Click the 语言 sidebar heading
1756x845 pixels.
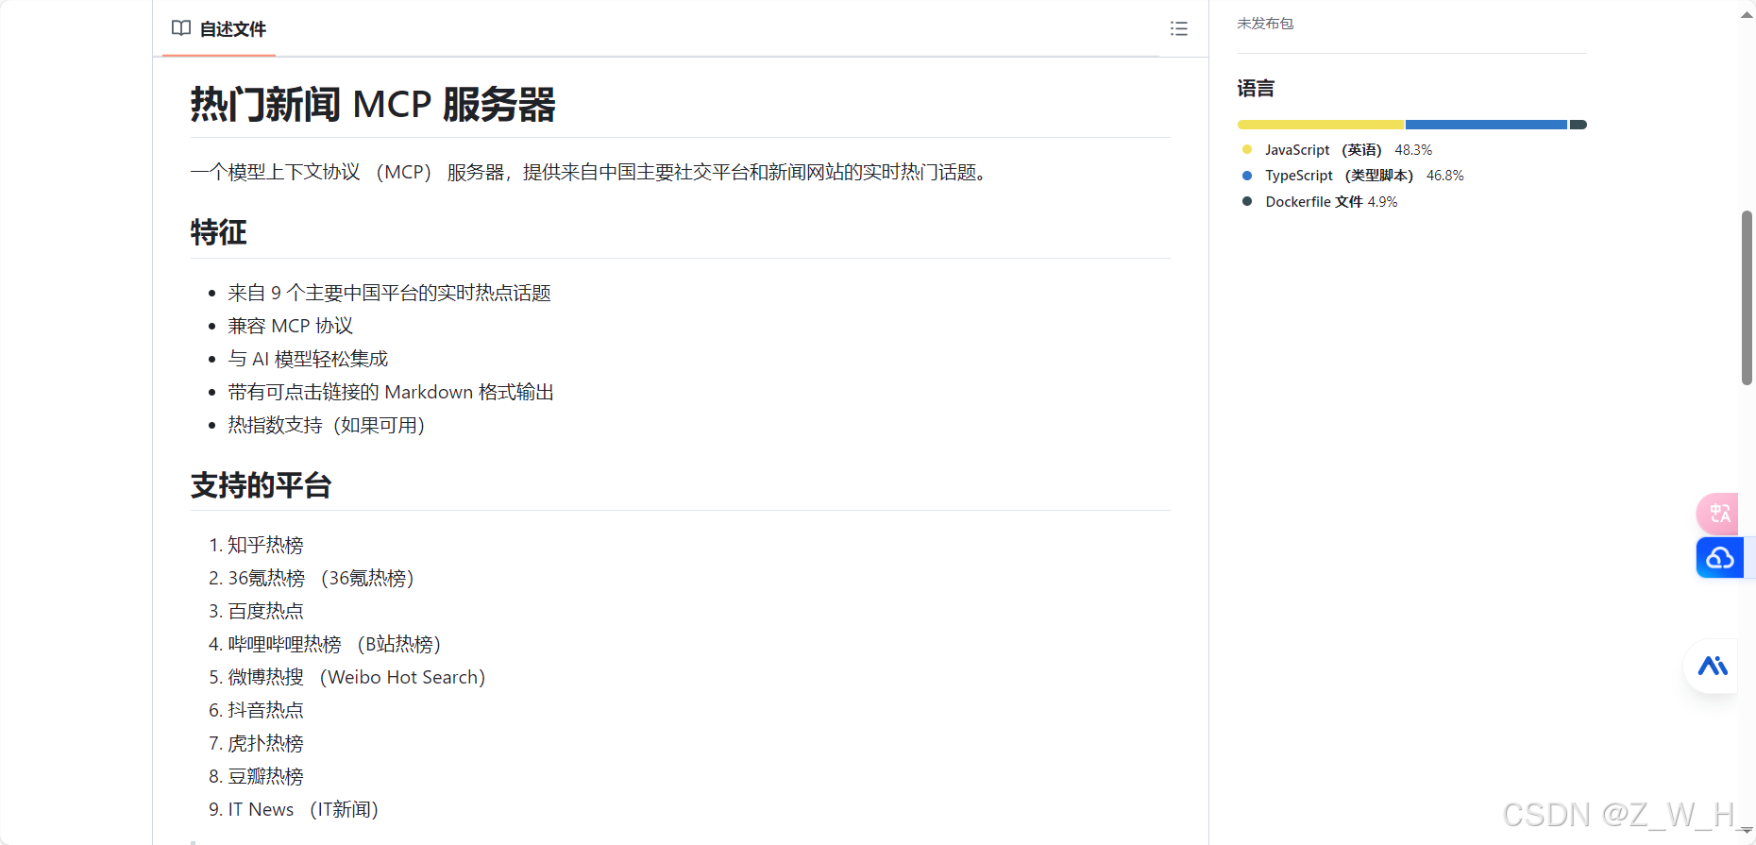coord(1256,89)
